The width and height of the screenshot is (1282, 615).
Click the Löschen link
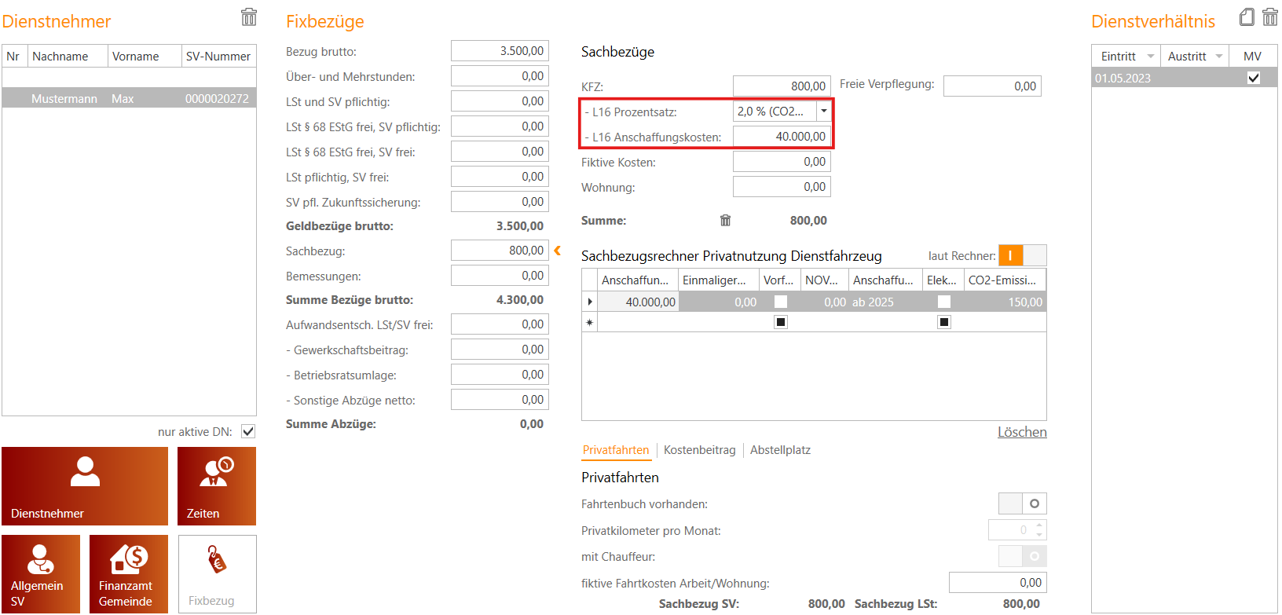(1021, 432)
